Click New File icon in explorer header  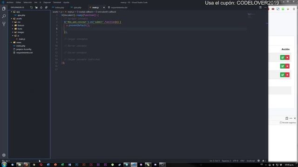pyautogui.click(x=31, y=7)
